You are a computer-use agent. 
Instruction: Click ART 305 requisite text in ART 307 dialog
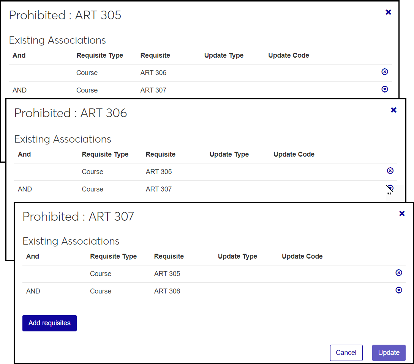click(167, 274)
